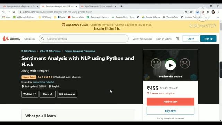
Task: Click the search magnifier icon
Action: point(43,39)
